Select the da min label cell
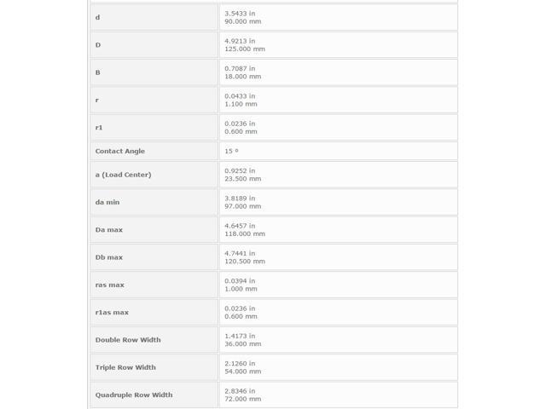The height and width of the screenshot is (409, 546). pyautogui.click(x=154, y=203)
